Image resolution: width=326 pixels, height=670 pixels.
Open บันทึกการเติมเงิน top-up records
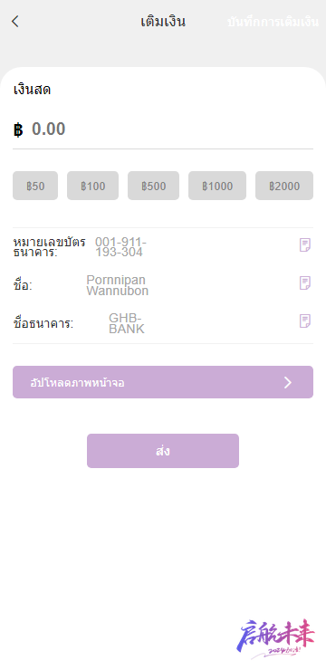click(273, 23)
